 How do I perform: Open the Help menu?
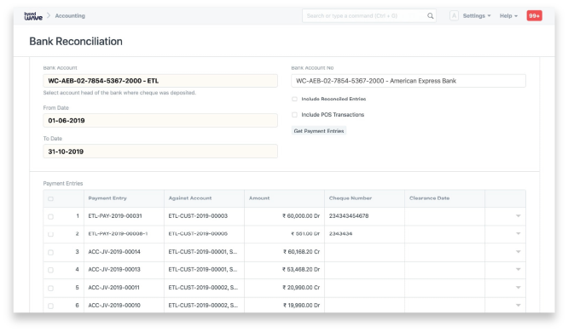click(x=508, y=16)
